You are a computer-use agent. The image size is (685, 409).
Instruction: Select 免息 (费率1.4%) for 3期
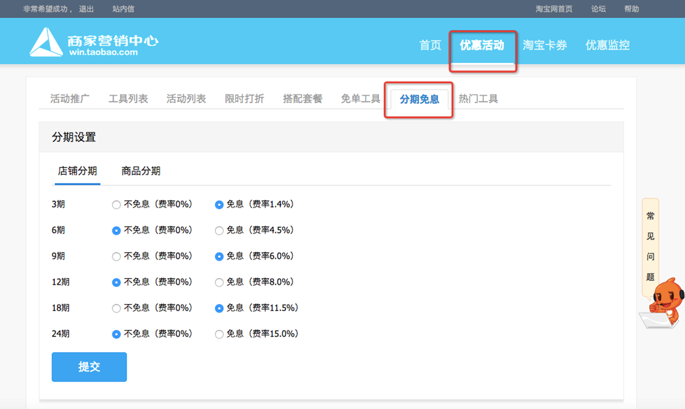pos(219,204)
